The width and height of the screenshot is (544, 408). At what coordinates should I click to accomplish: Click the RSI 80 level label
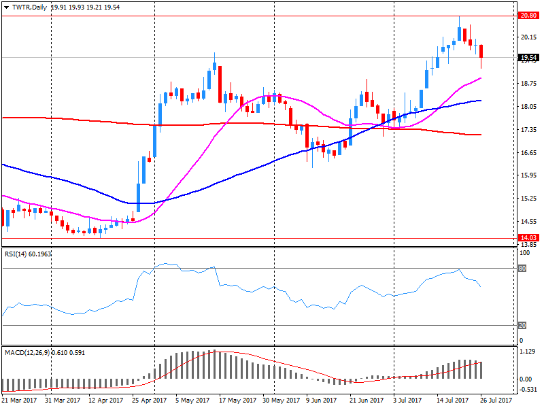click(522, 268)
